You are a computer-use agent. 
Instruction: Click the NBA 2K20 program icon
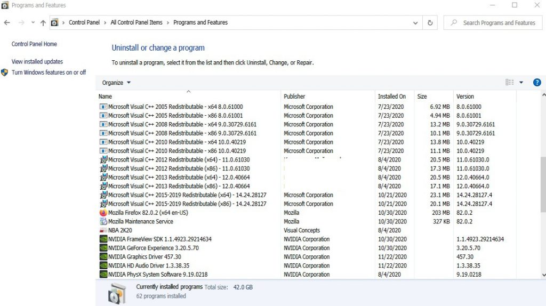pos(103,230)
